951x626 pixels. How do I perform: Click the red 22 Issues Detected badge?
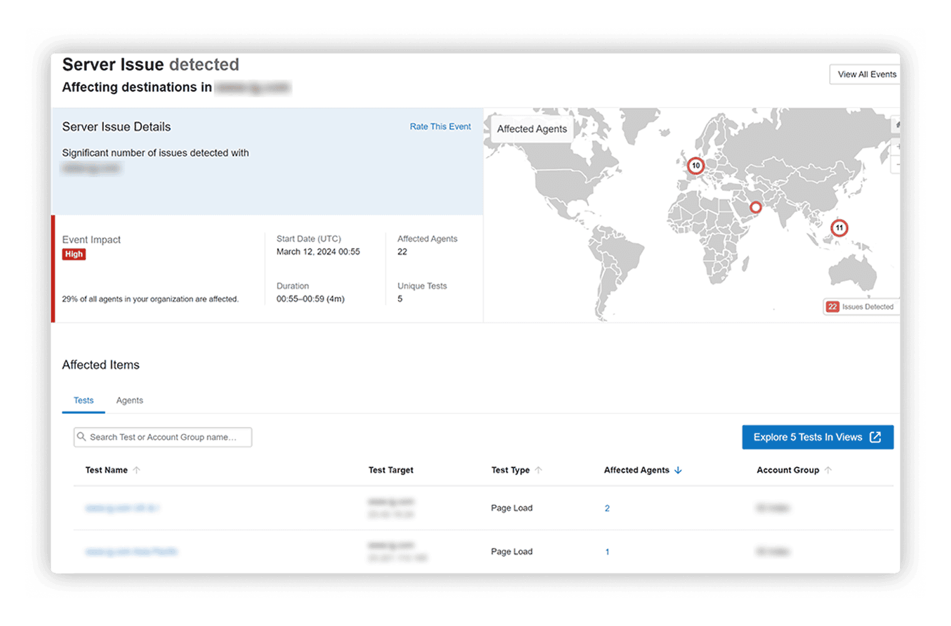pos(832,307)
